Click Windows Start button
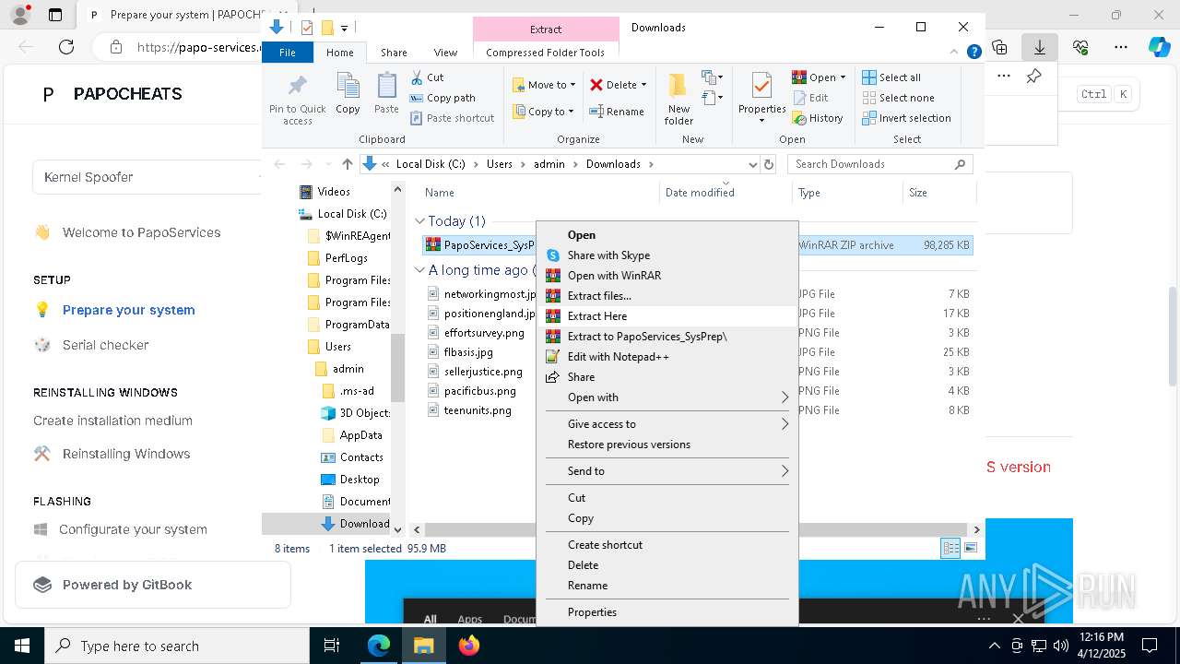 pyautogui.click(x=22, y=646)
